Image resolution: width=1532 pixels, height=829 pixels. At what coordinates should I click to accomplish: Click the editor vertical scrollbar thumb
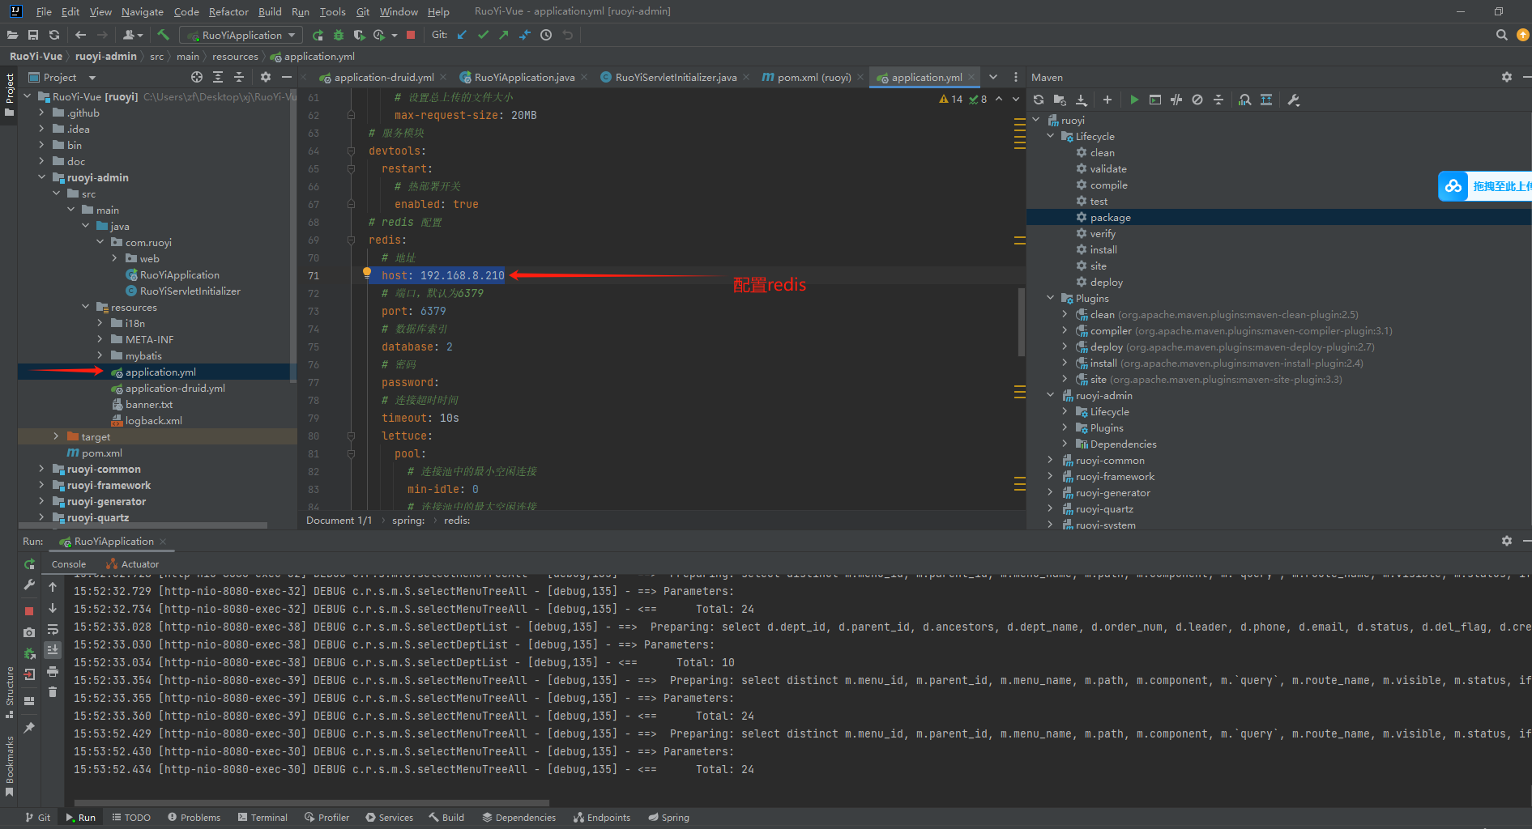[1022, 321]
